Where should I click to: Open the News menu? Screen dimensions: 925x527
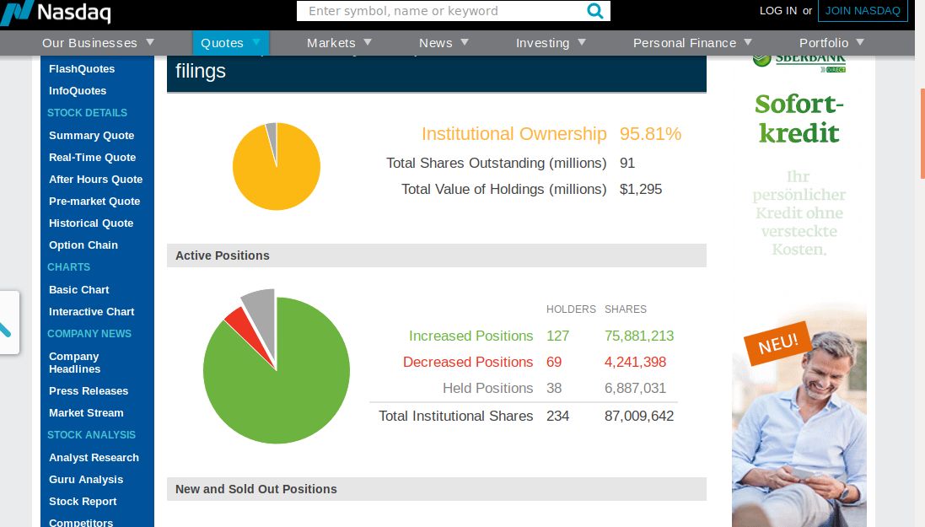[x=436, y=43]
